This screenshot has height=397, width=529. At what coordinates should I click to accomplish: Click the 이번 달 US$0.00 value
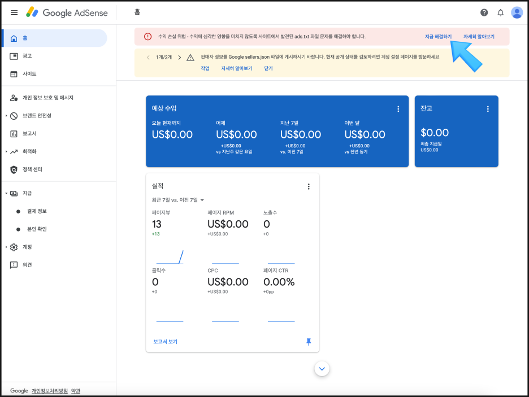pyautogui.click(x=365, y=134)
